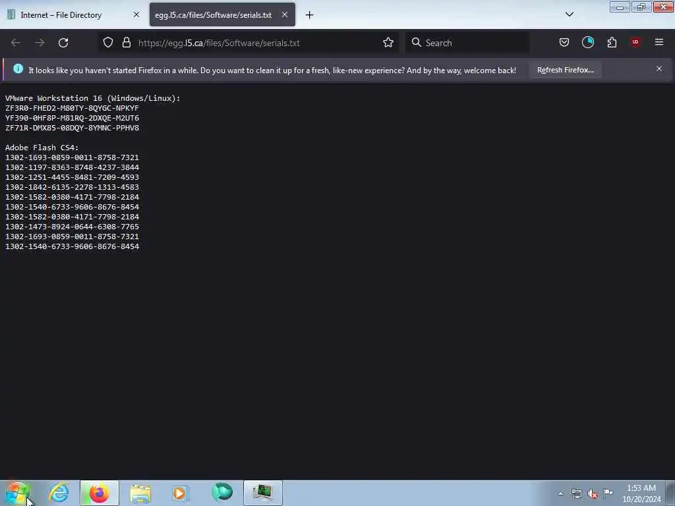Launch Internet Explorer from taskbar
This screenshot has width=675, height=506.
(x=59, y=493)
